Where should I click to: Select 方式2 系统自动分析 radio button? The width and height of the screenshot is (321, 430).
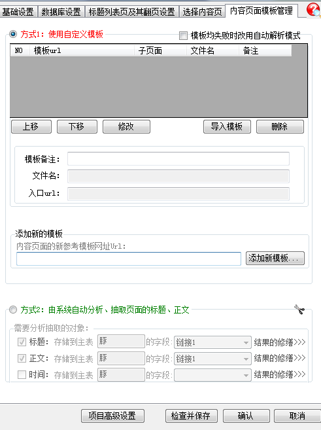point(13,310)
